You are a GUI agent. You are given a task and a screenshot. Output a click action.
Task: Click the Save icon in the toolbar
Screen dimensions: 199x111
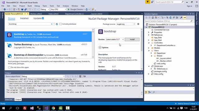coord(22,10)
